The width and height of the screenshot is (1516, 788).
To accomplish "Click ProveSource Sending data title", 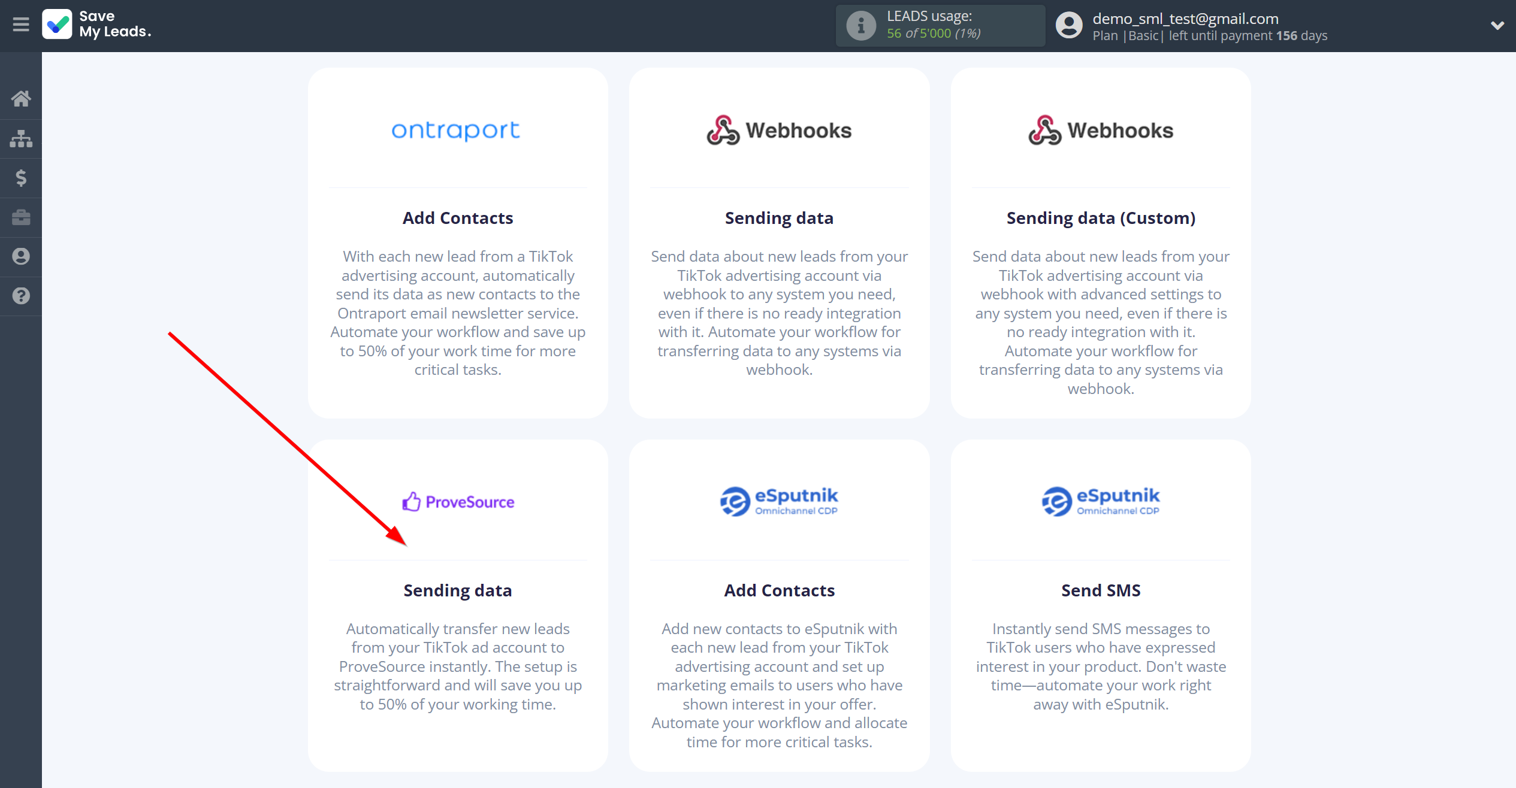I will [458, 590].
